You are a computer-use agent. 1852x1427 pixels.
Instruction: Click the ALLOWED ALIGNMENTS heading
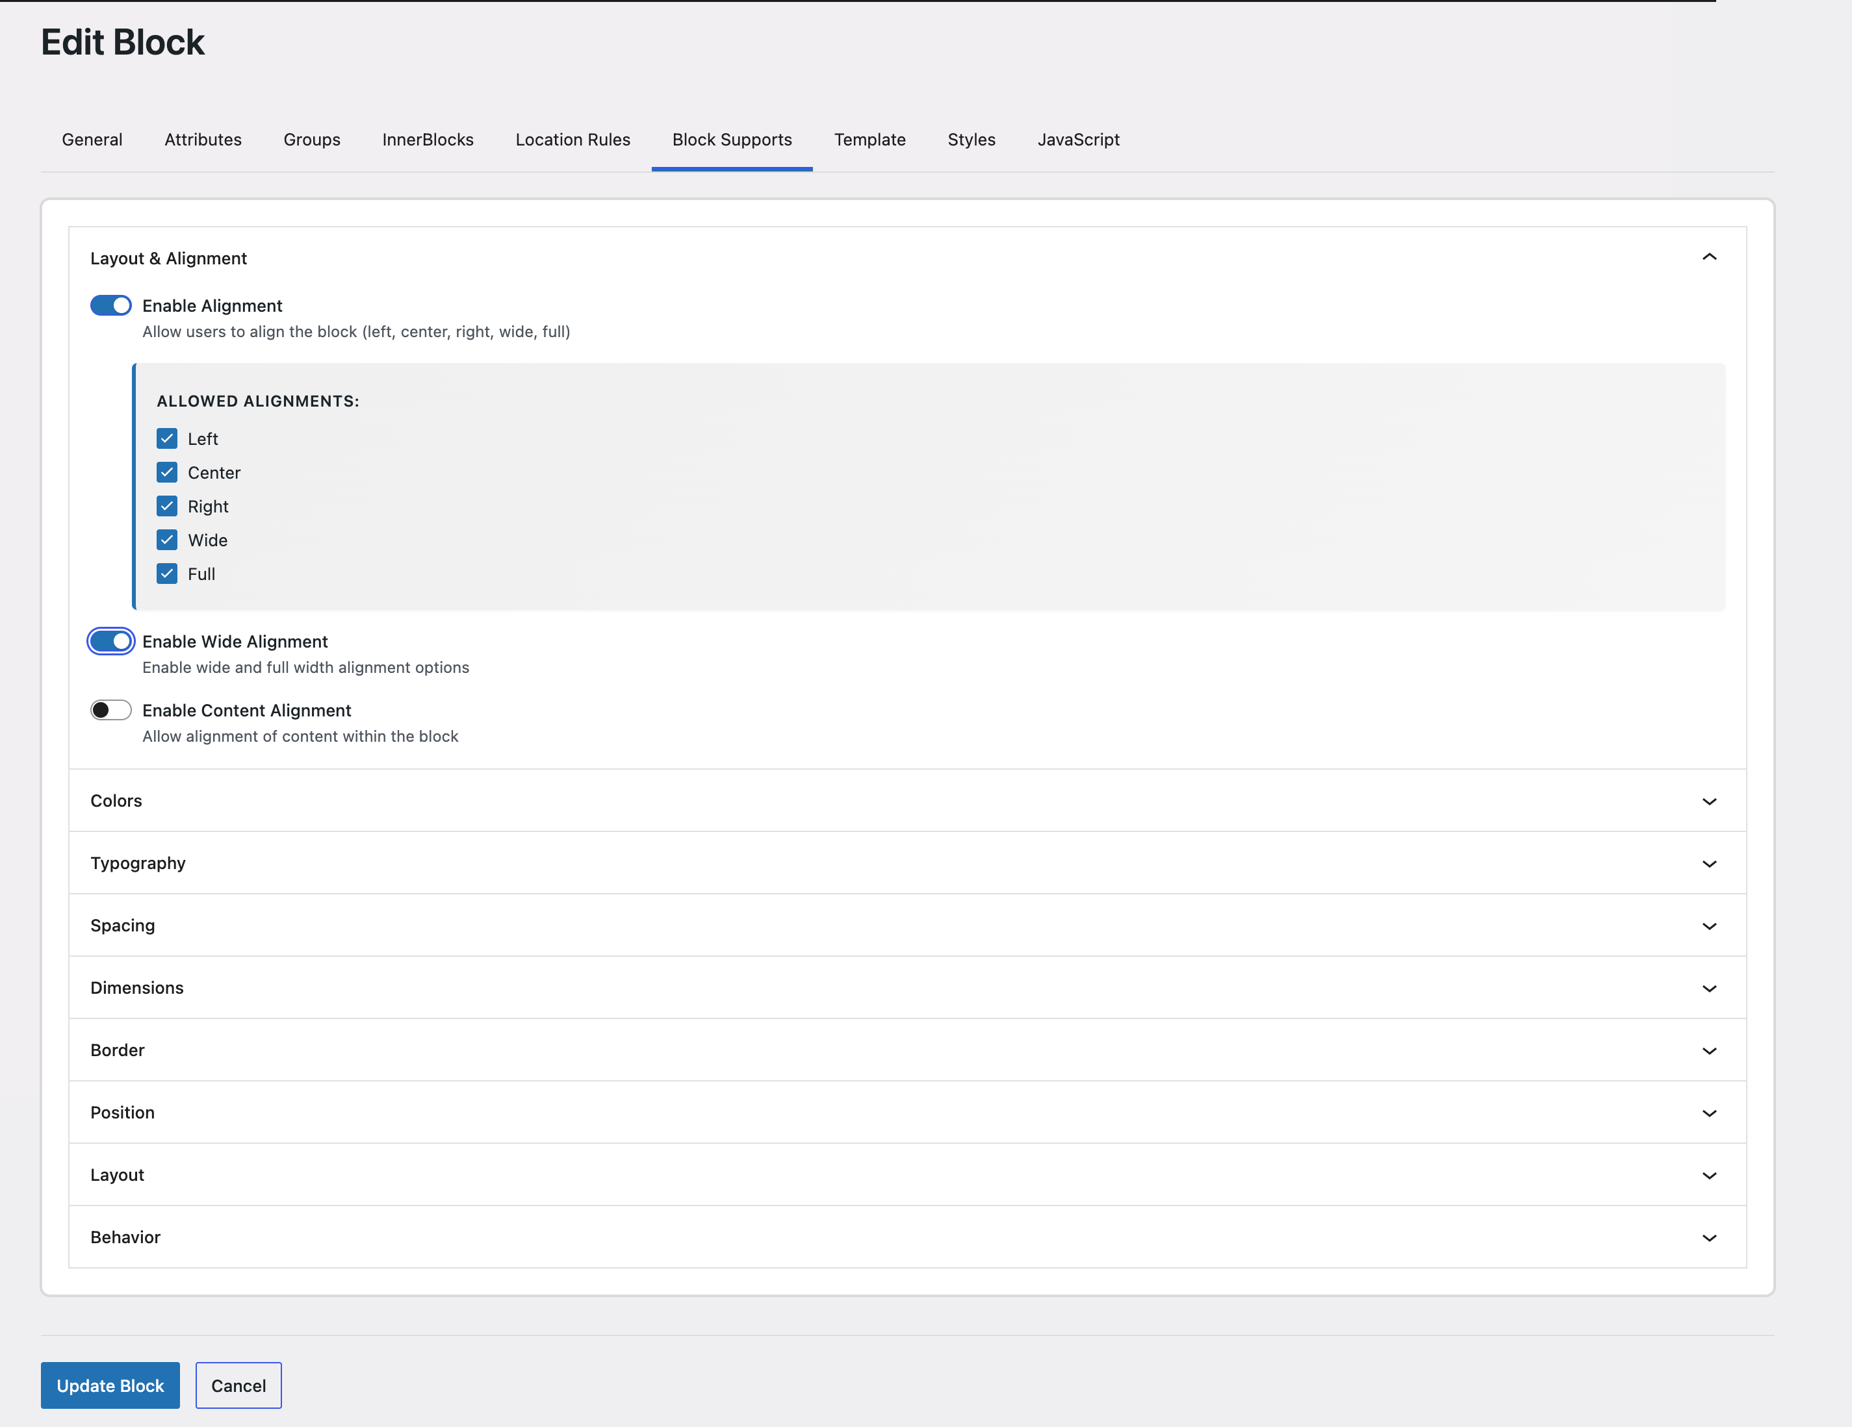coord(258,401)
